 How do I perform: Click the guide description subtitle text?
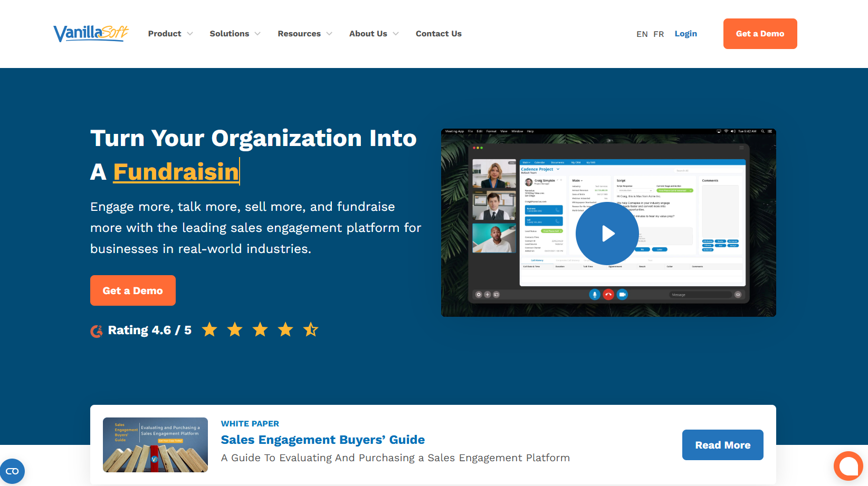[395, 458]
